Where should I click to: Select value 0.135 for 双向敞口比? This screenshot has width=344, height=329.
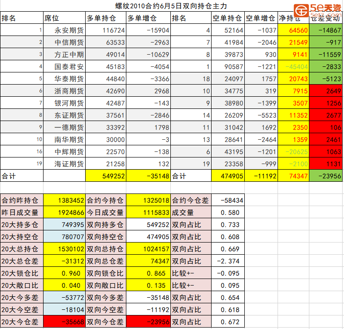click(x=148, y=285)
